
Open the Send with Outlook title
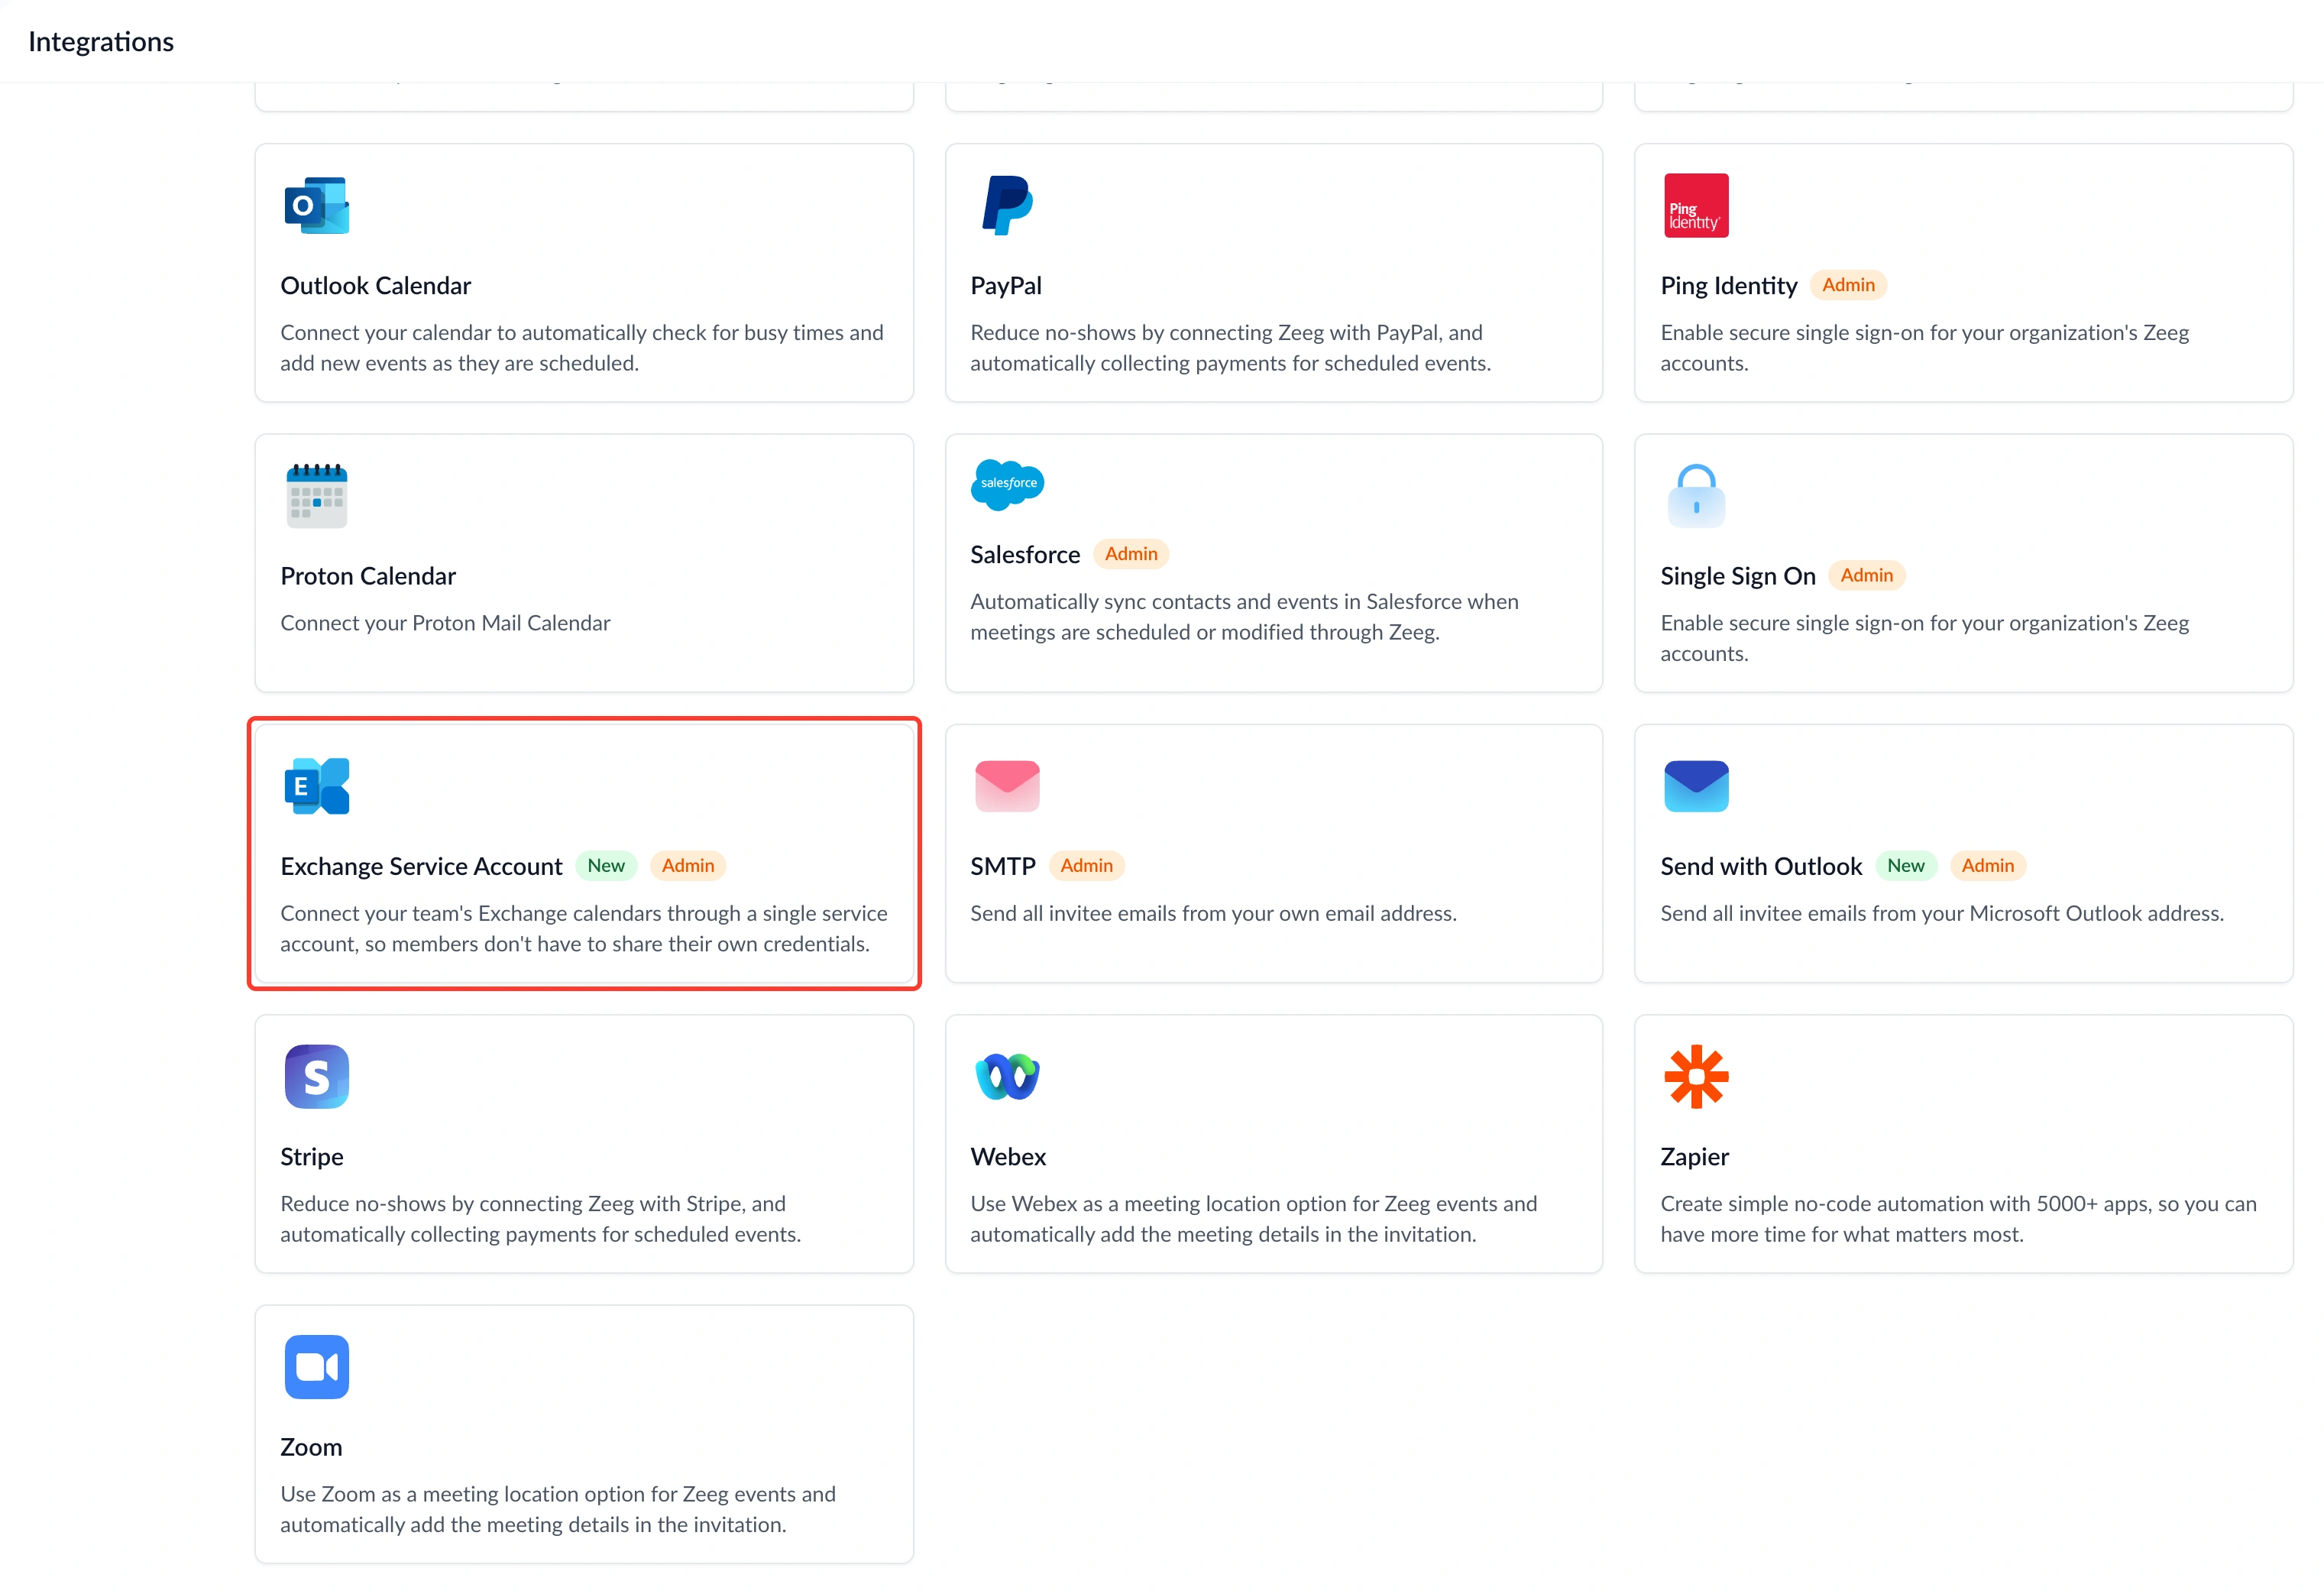pos(1761,866)
